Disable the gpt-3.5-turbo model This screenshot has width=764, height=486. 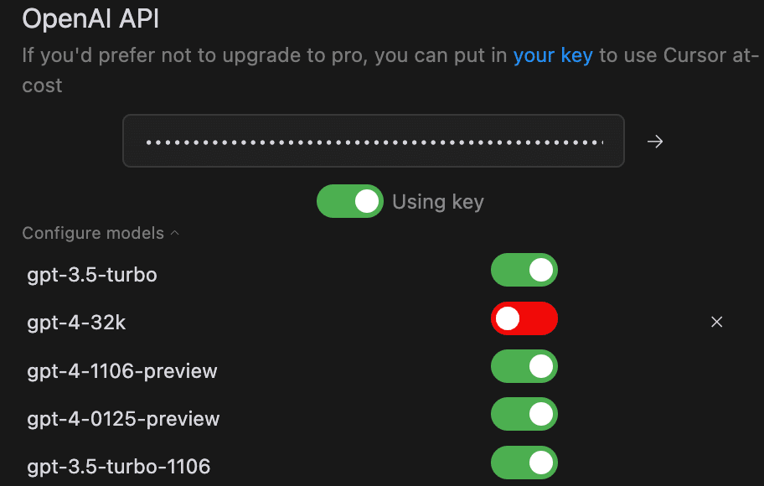pos(524,270)
